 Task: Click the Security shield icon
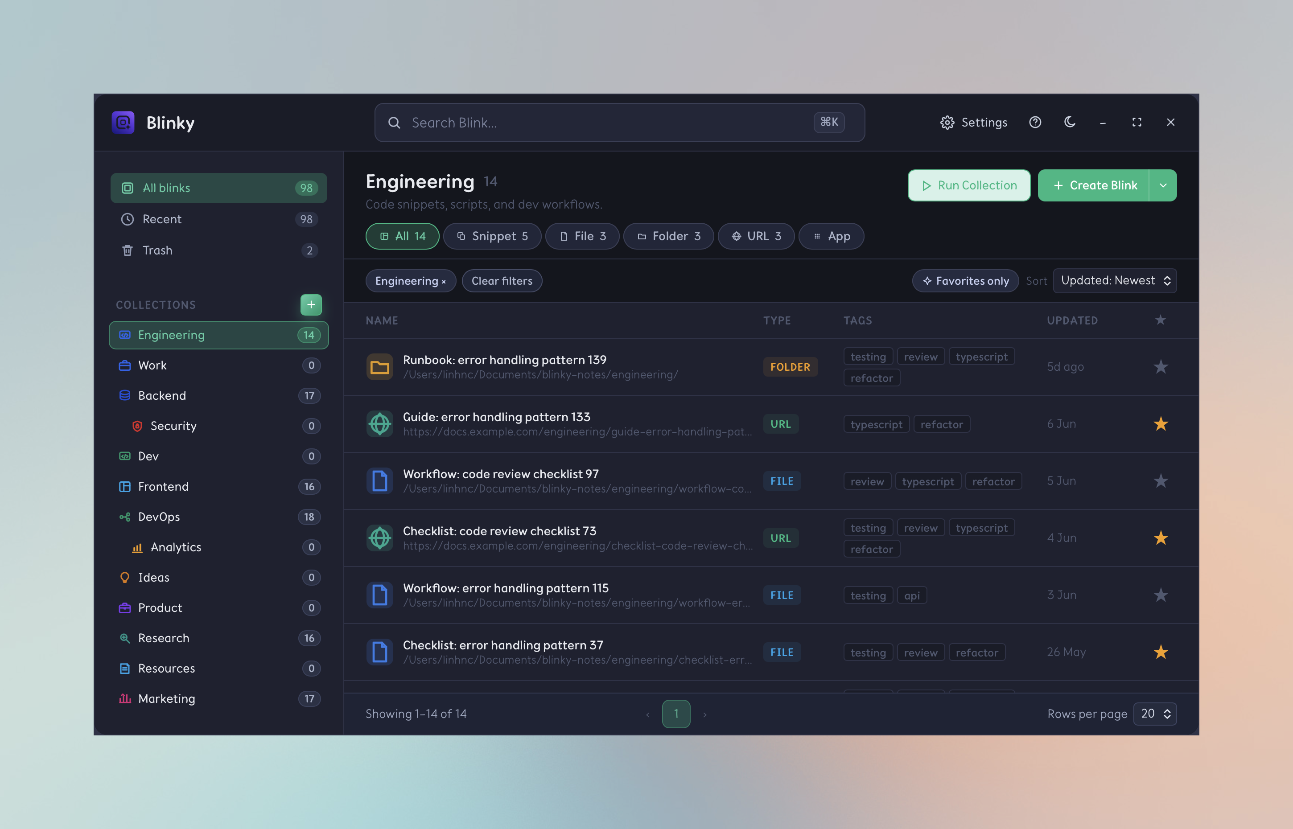coord(137,426)
